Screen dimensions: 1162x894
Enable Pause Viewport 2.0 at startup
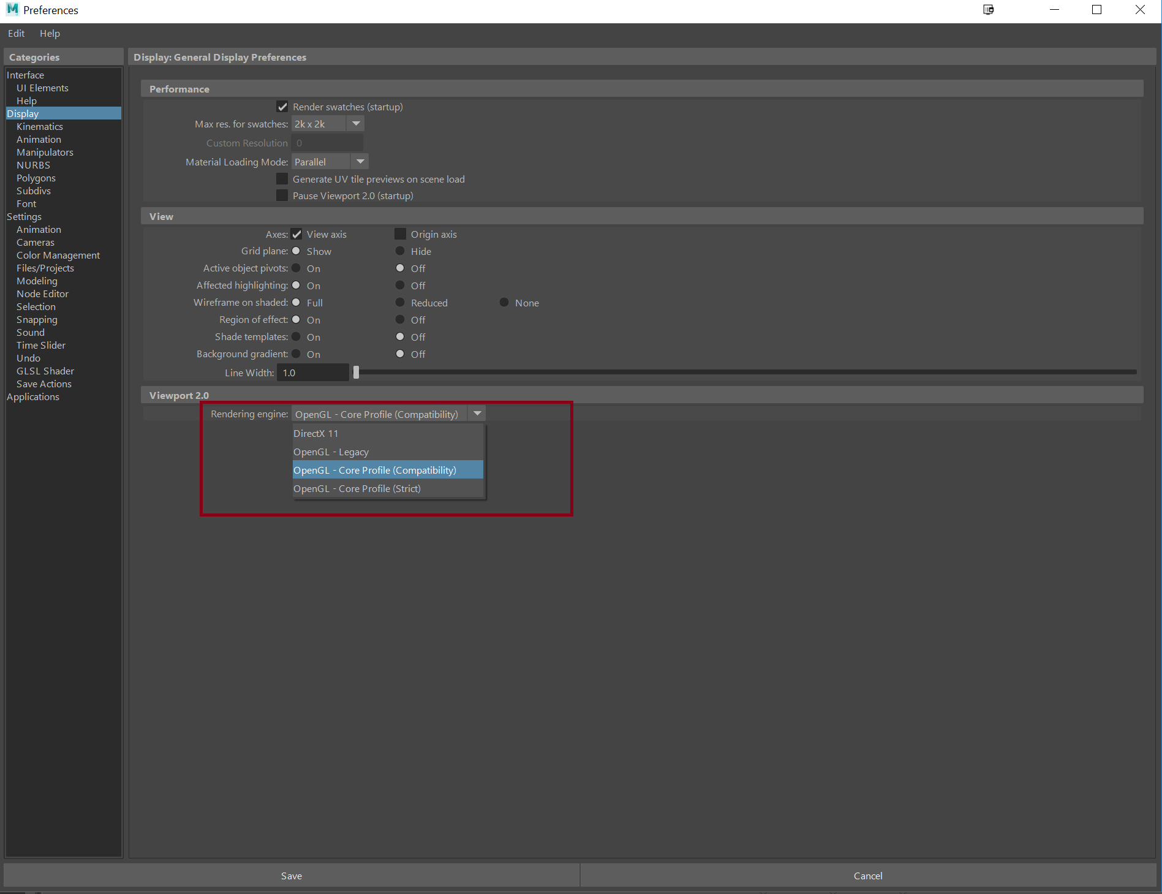pyautogui.click(x=282, y=195)
